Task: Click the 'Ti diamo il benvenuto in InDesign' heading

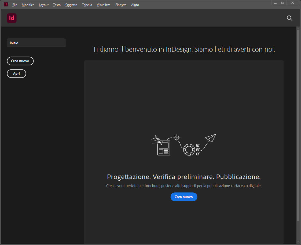Action: click(x=184, y=49)
